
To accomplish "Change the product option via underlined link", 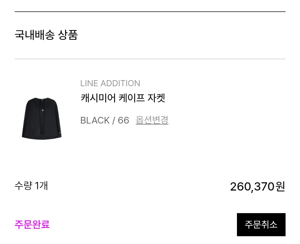I will click(152, 120).
